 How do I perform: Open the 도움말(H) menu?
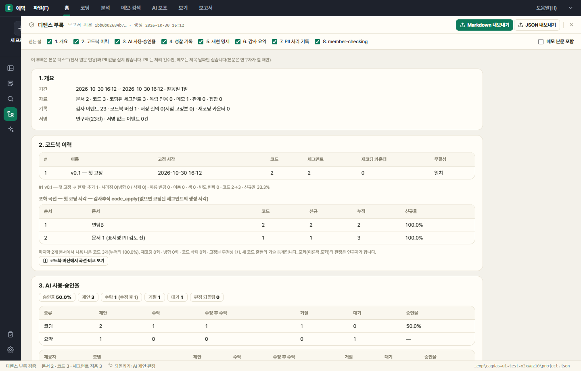click(546, 8)
